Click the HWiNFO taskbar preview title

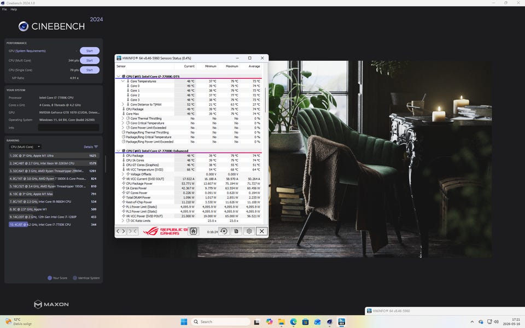(x=391, y=311)
